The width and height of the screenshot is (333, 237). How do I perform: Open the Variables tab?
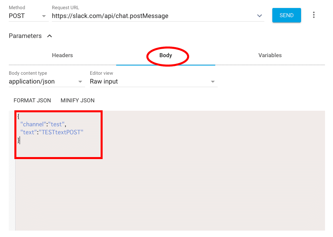[x=270, y=56]
